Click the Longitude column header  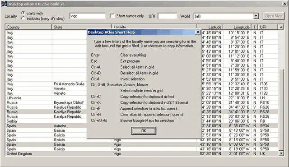pyautogui.click(x=237, y=27)
